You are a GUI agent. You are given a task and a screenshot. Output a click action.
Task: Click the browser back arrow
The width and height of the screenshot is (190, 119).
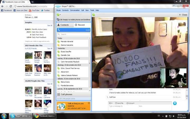coord(3,6)
